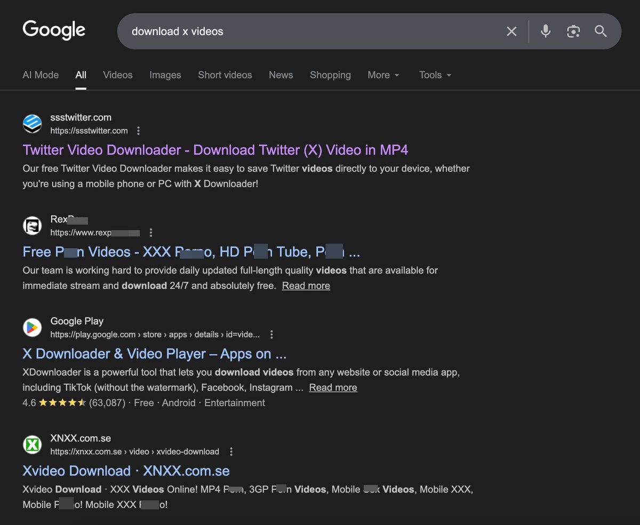Viewport: 640px width, 525px height.
Task: Click the Google logo
Action: point(54,30)
